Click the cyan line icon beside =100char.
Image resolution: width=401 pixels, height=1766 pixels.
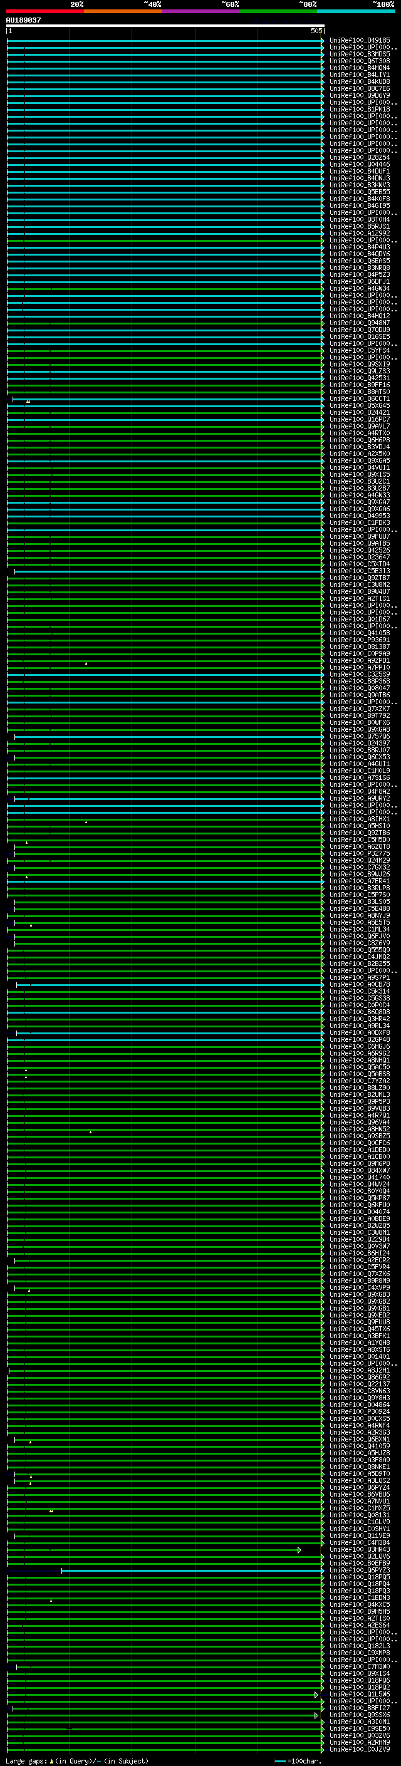coord(279,1761)
